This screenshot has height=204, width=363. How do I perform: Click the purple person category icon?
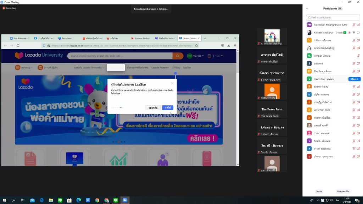click(x=163, y=159)
